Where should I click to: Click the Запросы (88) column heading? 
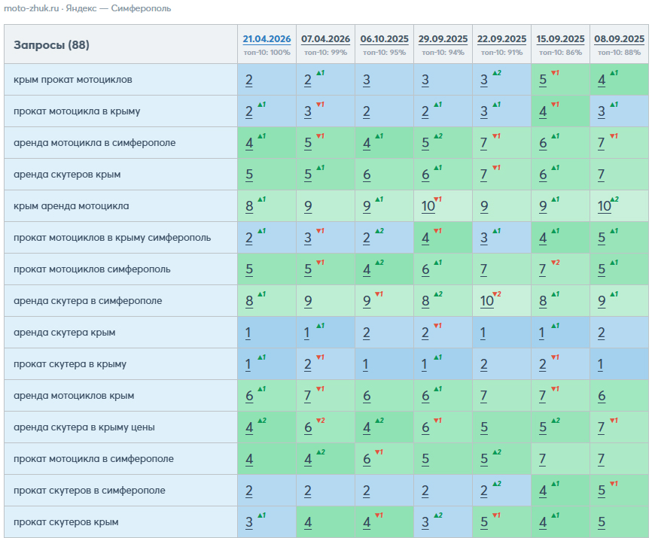click(51, 45)
